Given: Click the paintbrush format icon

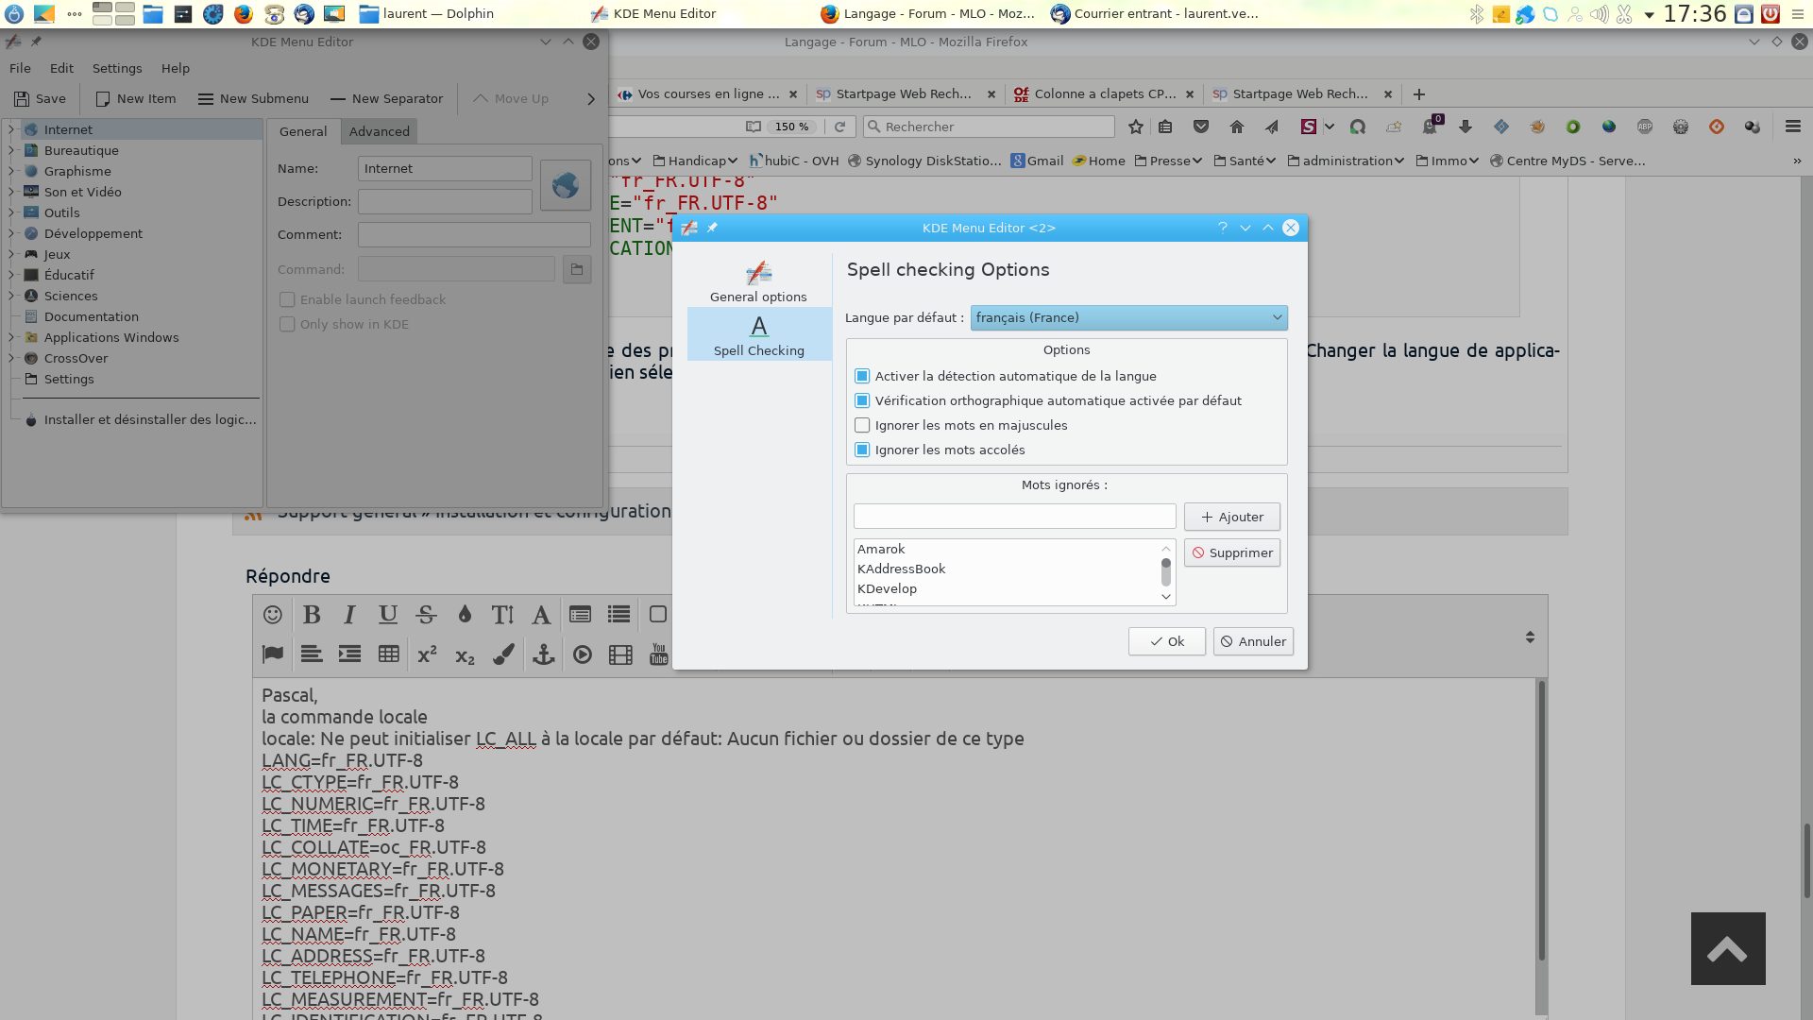Looking at the screenshot, I should pyautogui.click(x=504, y=654).
